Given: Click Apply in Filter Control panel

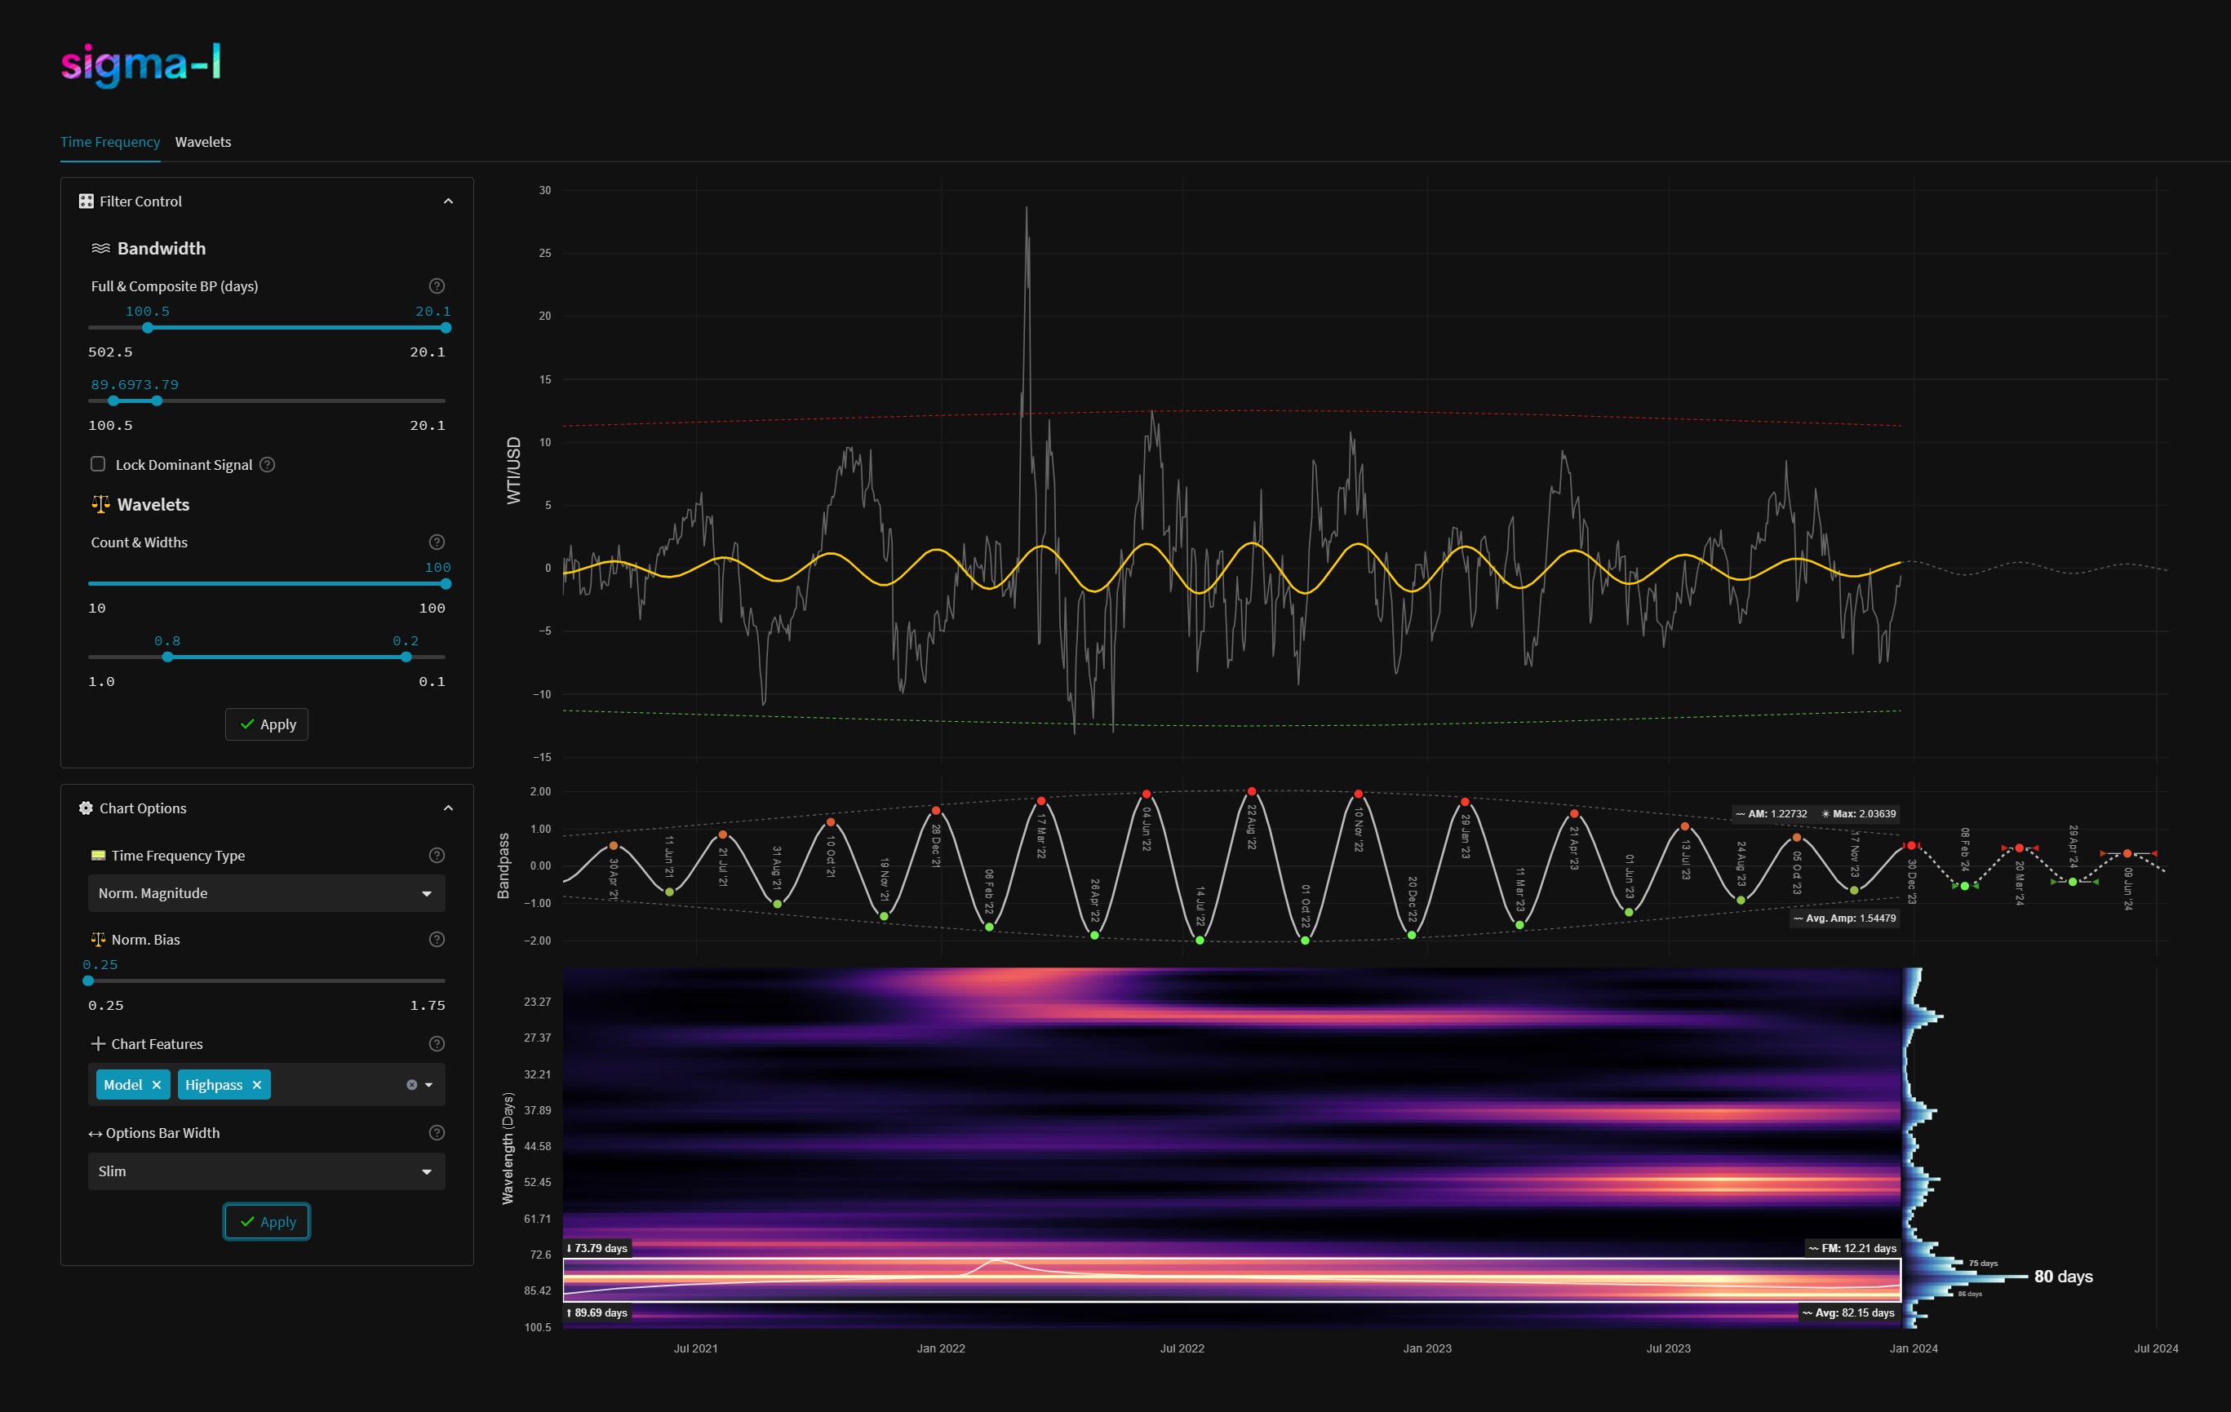Looking at the screenshot, I should pos(267,724).
